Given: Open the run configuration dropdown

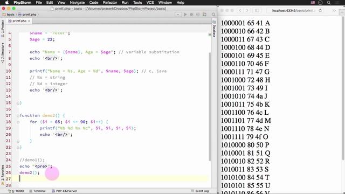Looking at the screenshot, I should (178, 15).
